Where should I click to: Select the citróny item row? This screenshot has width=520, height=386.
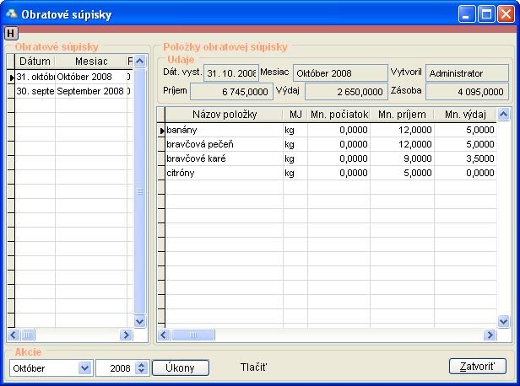tap(222, 172)
